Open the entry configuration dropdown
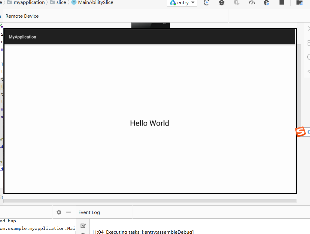Screen dimensions: 310x234 (192, 3)
